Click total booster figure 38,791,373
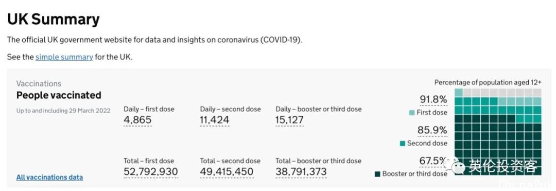Viewport: 556px width, 191px height. pyautogui.click(x=301, y=171)
